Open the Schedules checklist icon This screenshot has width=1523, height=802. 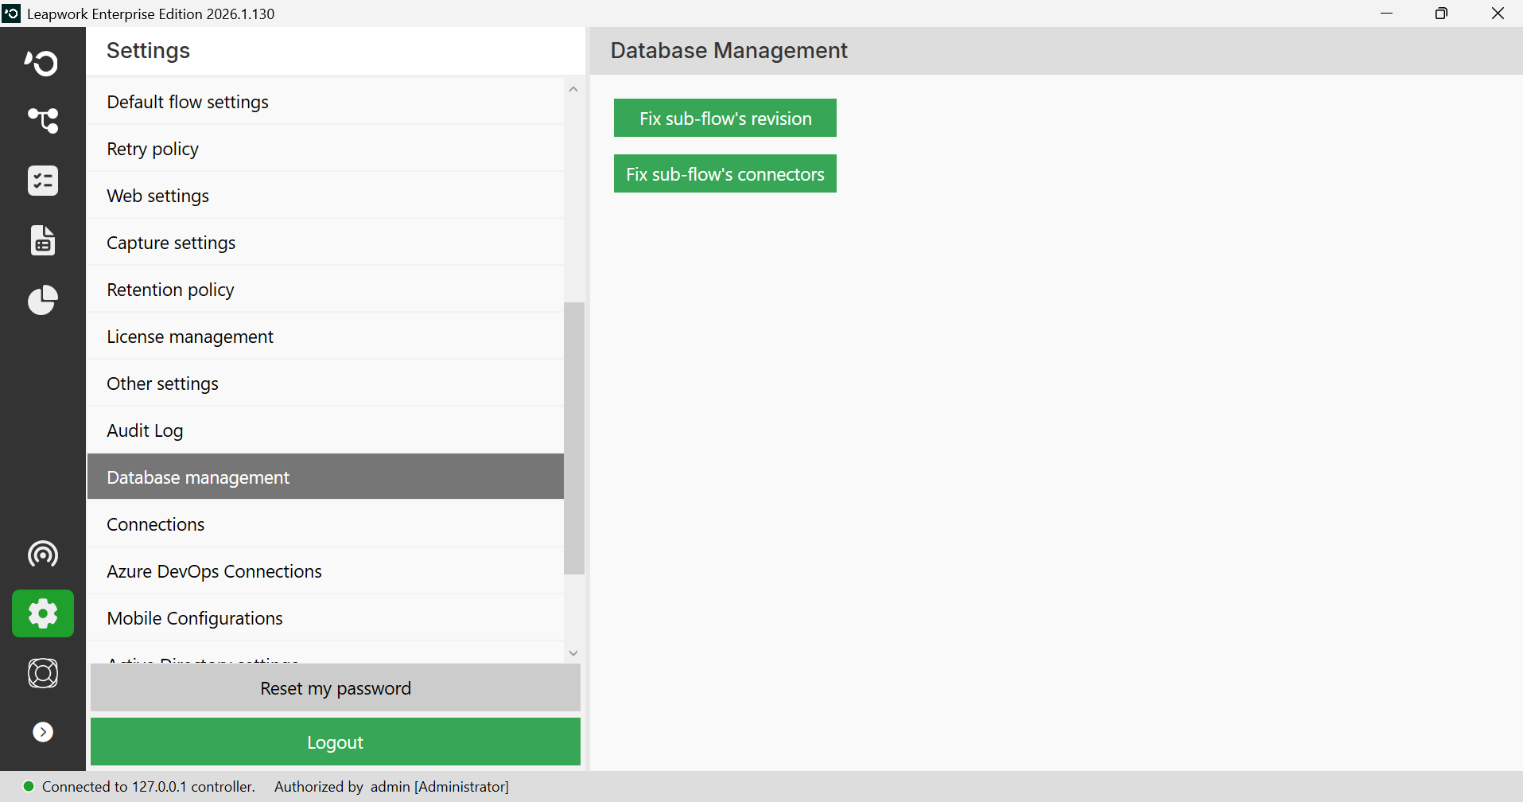42,181
